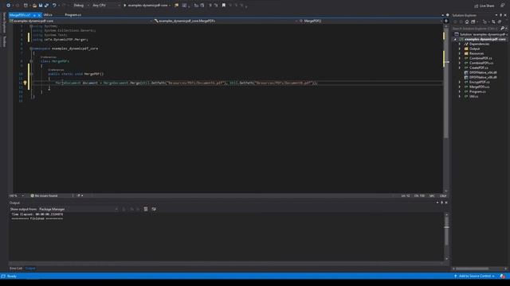Open the member dropdown MergePDF()

point(370,21)
